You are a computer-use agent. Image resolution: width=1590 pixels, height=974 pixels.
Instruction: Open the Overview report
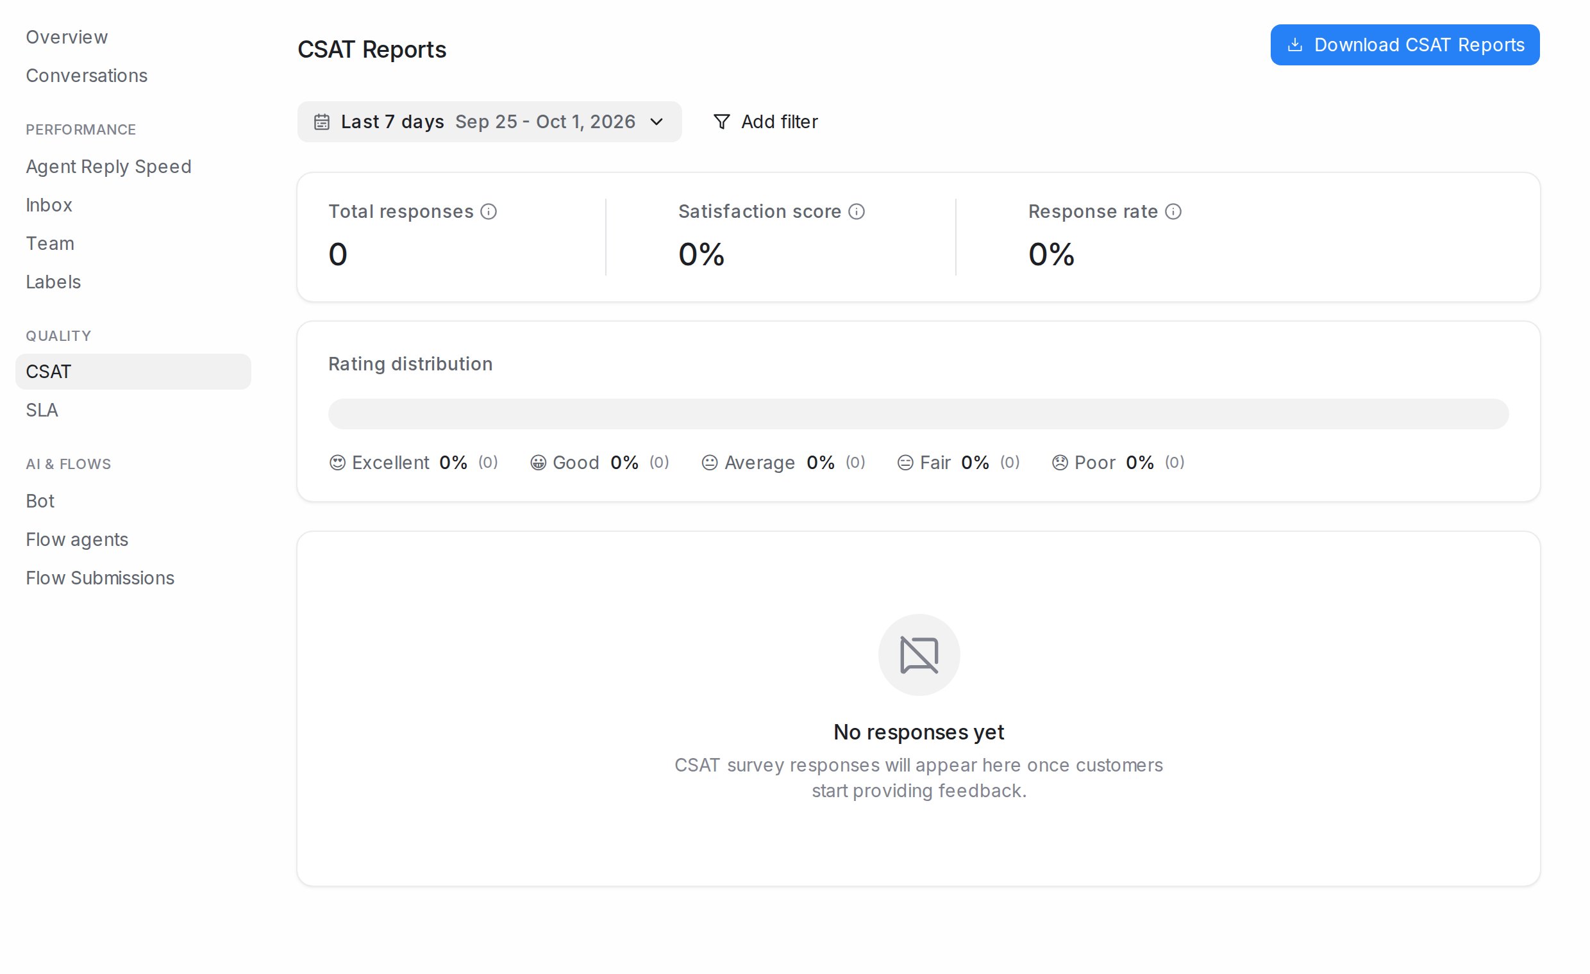67,37
